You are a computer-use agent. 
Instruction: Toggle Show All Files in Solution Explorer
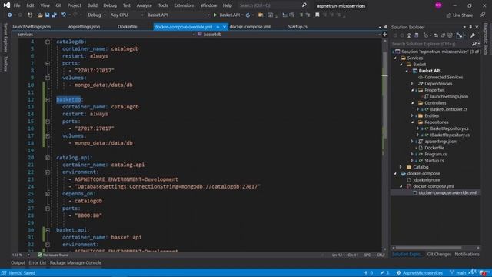(x=450, y=35)
